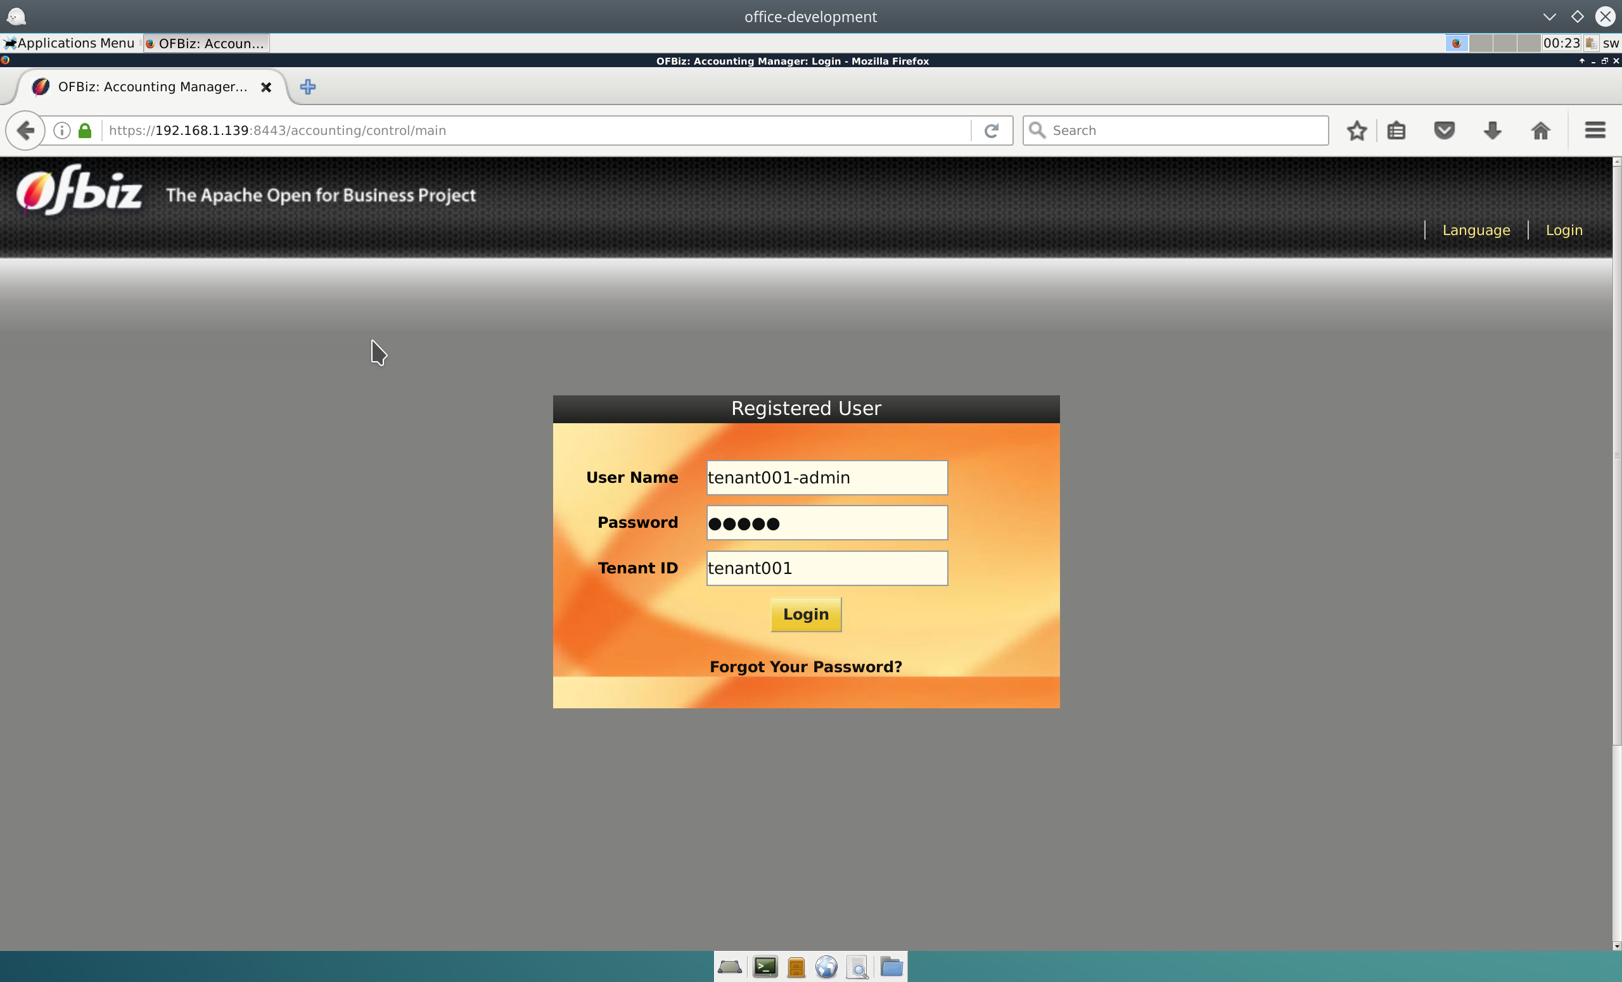Viewport: 1622px width, 982px height.
Task: Save page to Pocket icon
Action: [x=1444, y=131]
